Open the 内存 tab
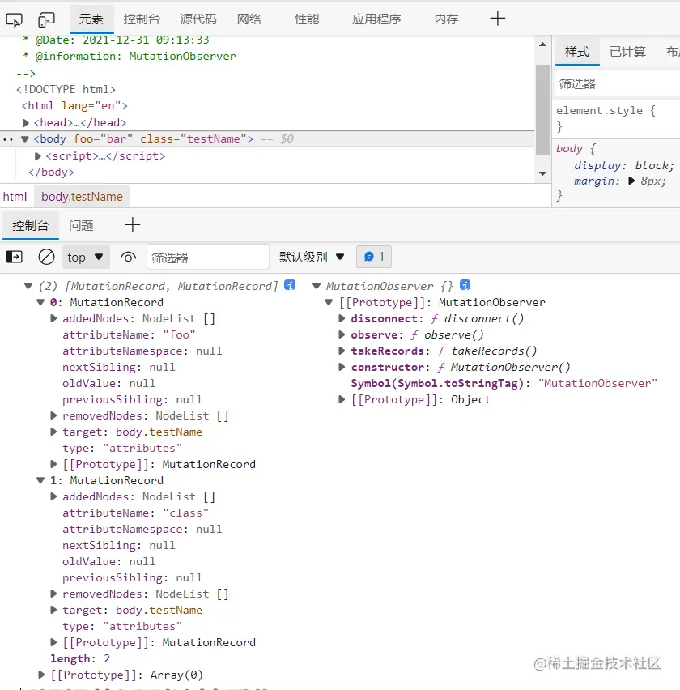The height and width of the screenshot is (690, 680). [x=446, y=19]
